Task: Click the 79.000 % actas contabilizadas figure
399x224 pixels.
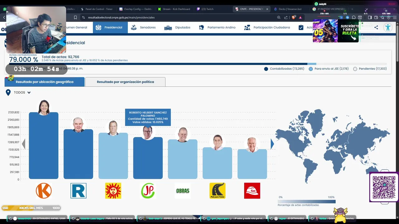Action: (23, 59)
